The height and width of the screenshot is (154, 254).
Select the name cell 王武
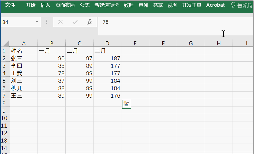pyautogui.click(x=24, y=73)
